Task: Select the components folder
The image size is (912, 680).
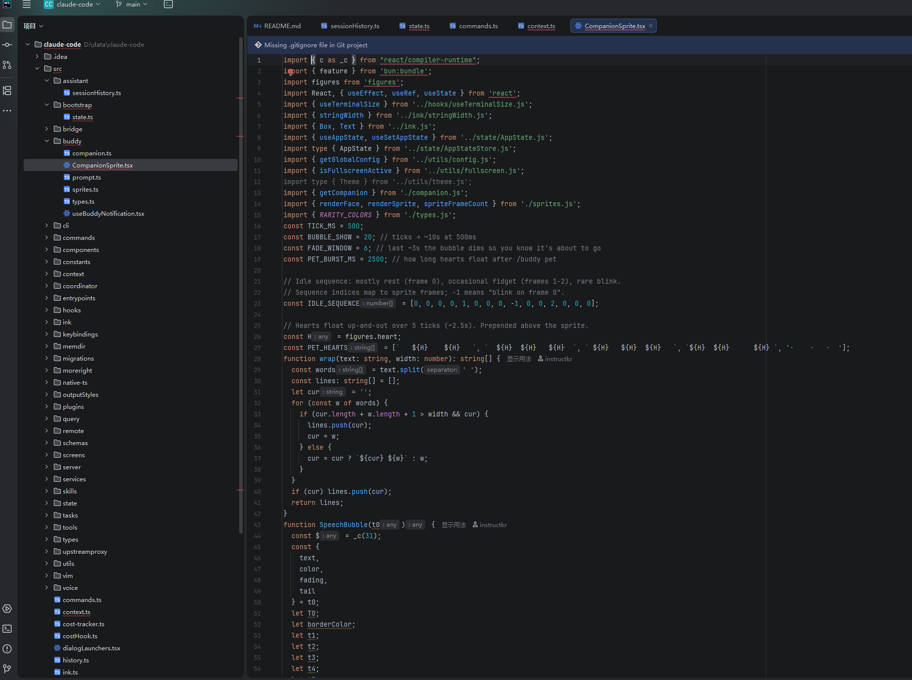Action: pyautogui.click(x=80, y=249)
